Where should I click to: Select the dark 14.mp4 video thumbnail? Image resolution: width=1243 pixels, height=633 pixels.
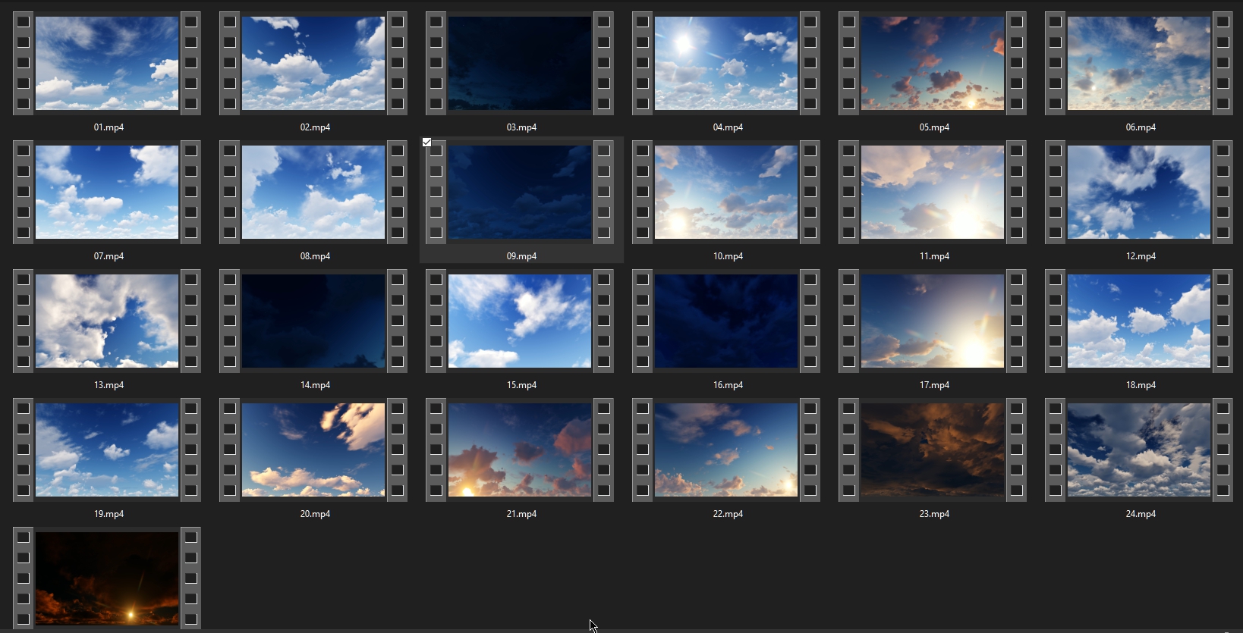click(x=313, y=321)
